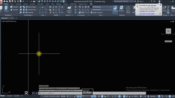Click the Save icon in Quick Access toolbar
The image size is (175, 98).
click(x=10, y=1)
